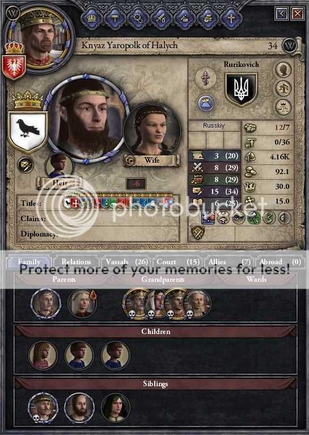Viewport: 309px width, 435px height.
Task: Click the red -6 opinion indicator
Action: click(136, 183)
